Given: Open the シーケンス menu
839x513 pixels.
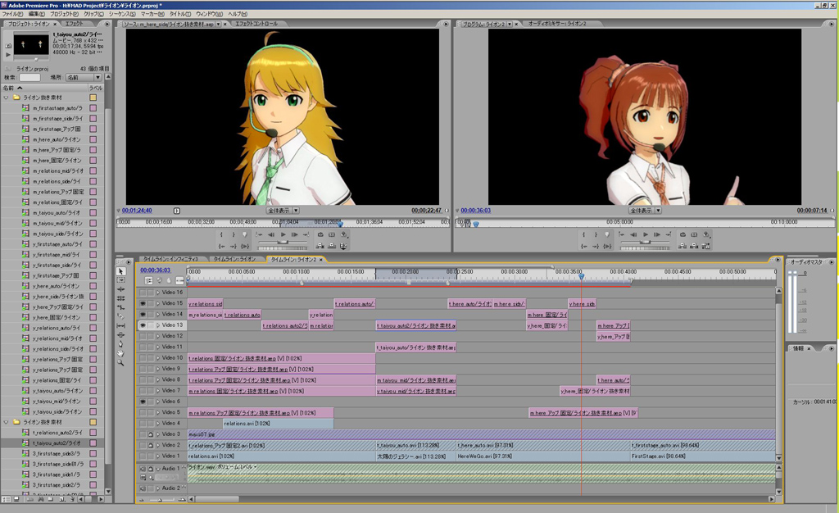Looking at the screenshot, I should pos(122,14).
